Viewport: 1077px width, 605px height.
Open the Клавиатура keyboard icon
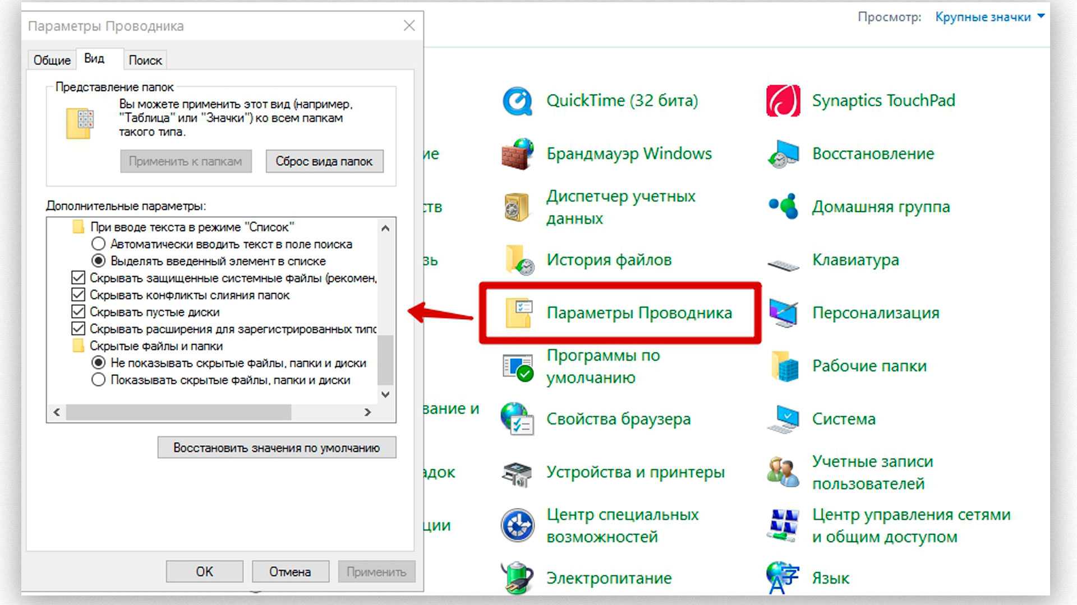[784, 264]
